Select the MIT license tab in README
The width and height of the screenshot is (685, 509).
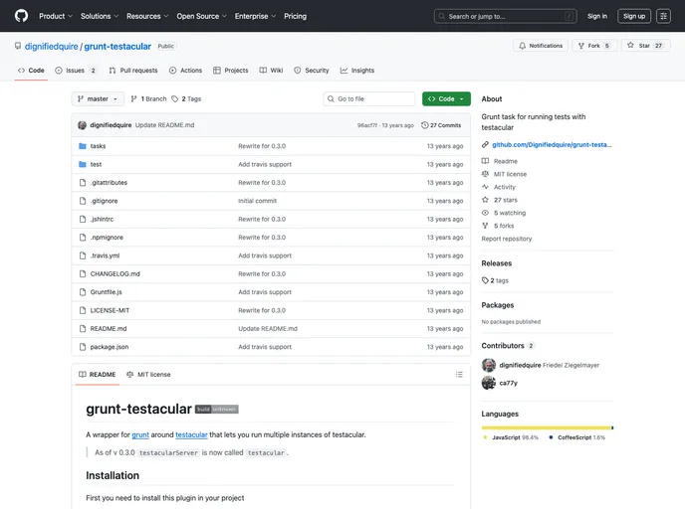148,374
